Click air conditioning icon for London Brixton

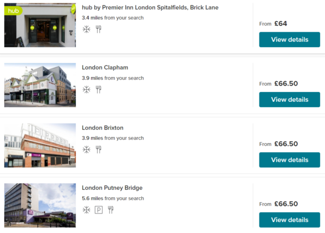[86, 150]
